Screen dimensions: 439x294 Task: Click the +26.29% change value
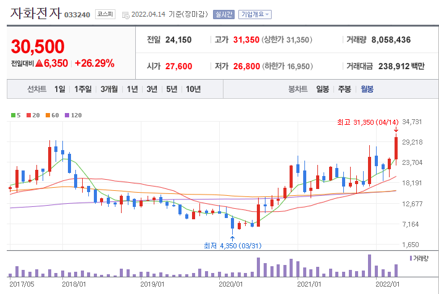point(94,63)
